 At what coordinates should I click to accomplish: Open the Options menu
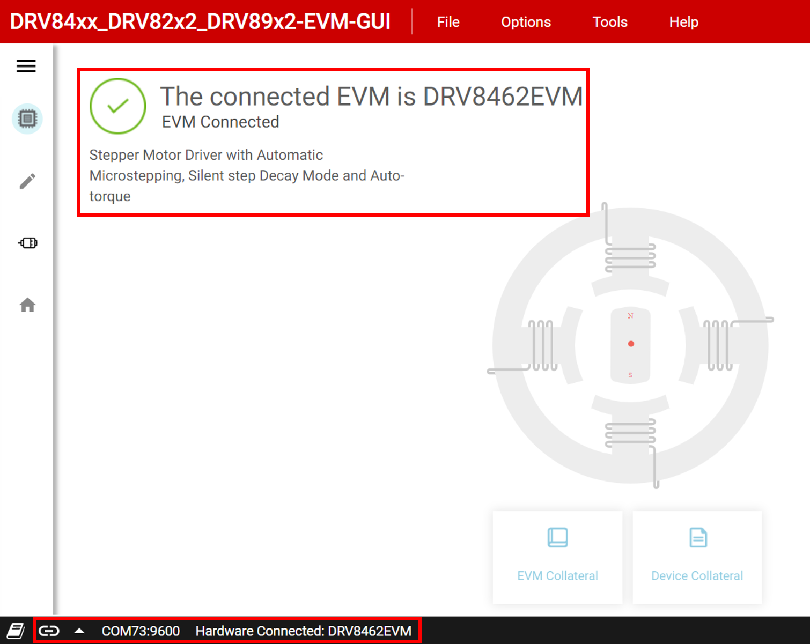point(526,21)
